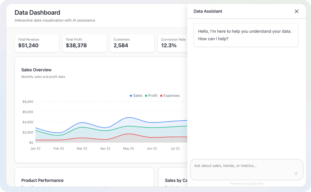Click the $8,000 y-axis label
Image resolution: width=311 pixels, height=192 pixels.
coord(28,102)
